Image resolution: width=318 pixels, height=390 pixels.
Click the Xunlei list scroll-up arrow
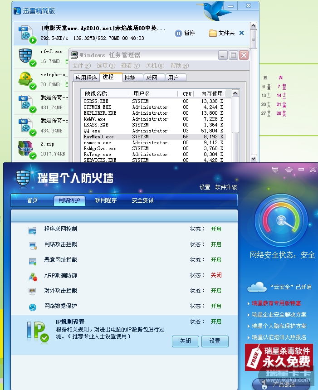253,25
